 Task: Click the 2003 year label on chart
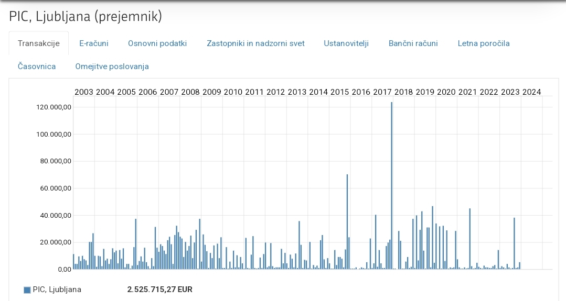84,92
